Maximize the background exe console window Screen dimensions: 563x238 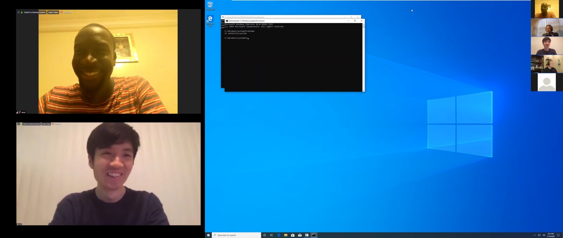[351, 17]
